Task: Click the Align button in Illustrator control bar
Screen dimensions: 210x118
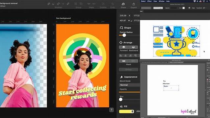Action: pos(193,8)
